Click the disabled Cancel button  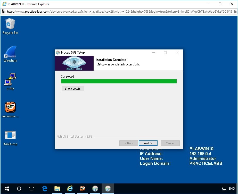click(x=170, y=143)
